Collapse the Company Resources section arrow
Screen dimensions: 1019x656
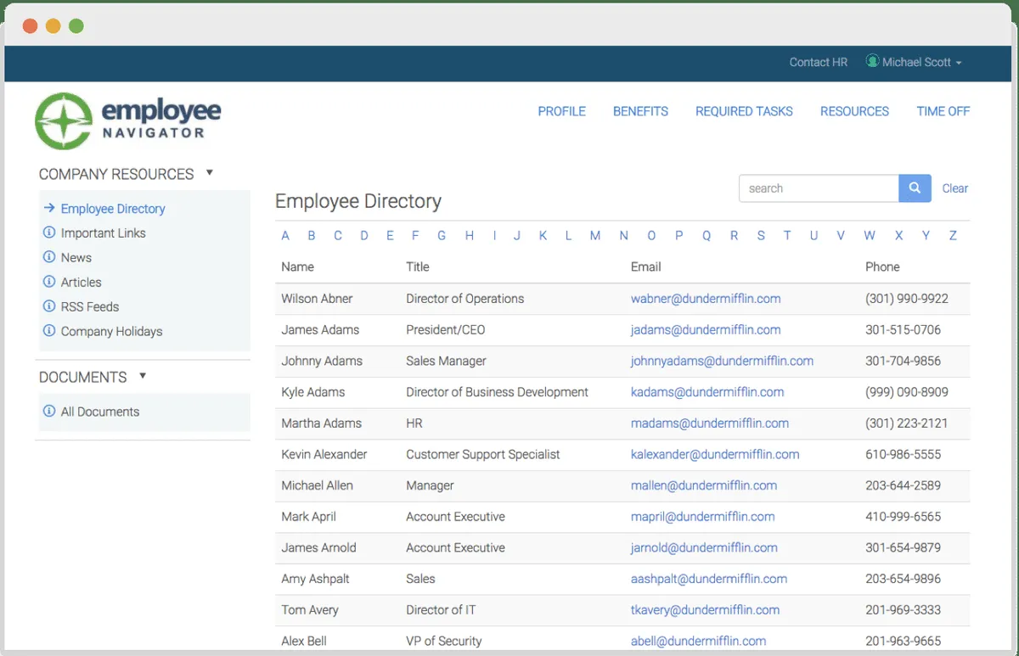[x=209, y=173]
